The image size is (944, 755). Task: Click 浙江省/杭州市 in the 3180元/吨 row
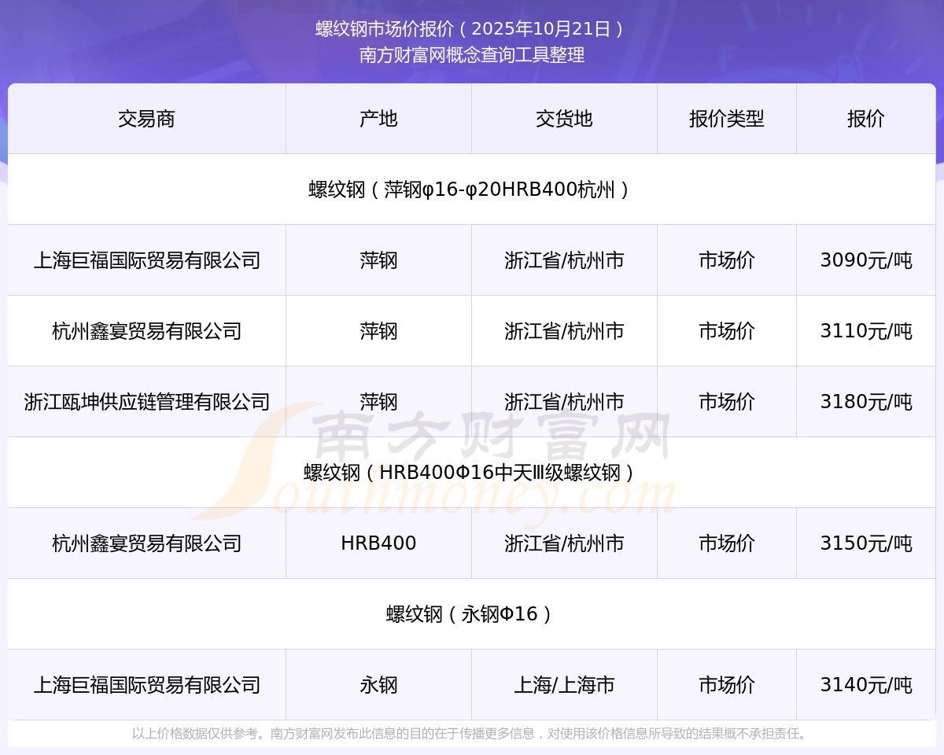564,402
